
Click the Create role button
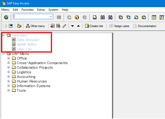pos(94,26)
